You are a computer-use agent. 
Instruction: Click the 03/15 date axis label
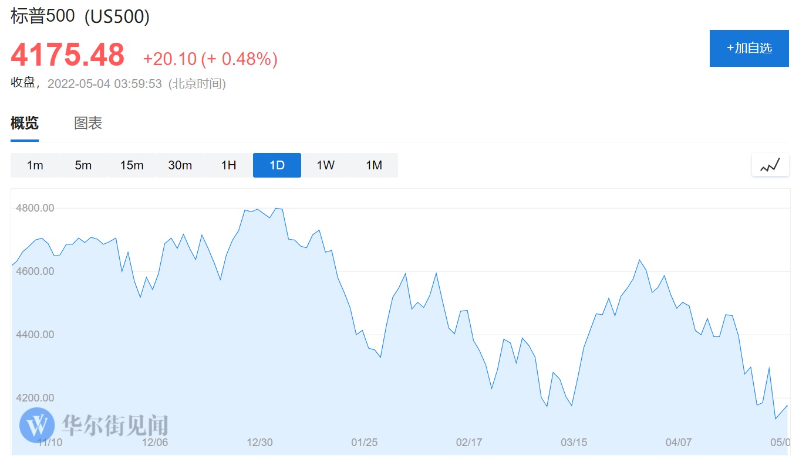pos(574,442)
